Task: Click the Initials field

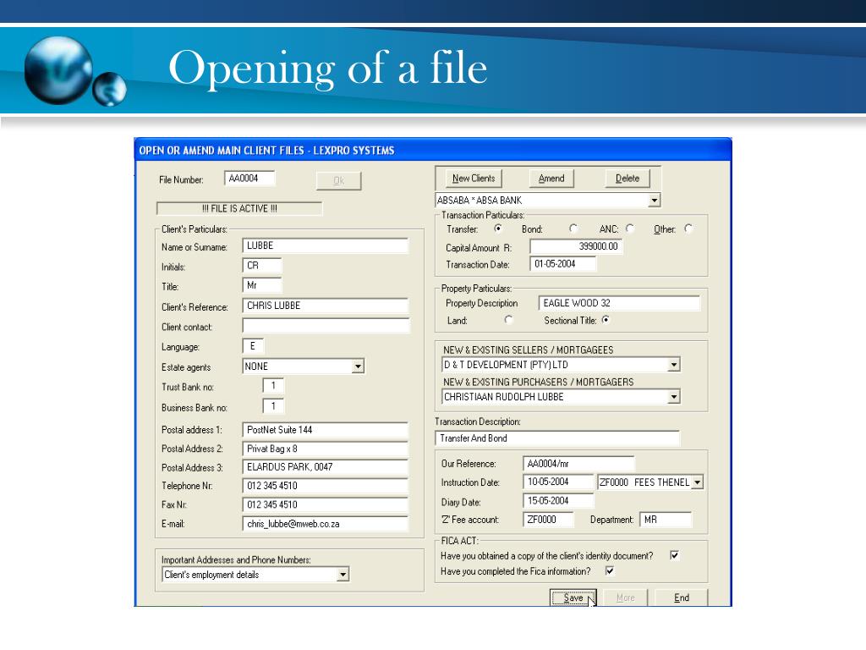Action: coord(262,265)
